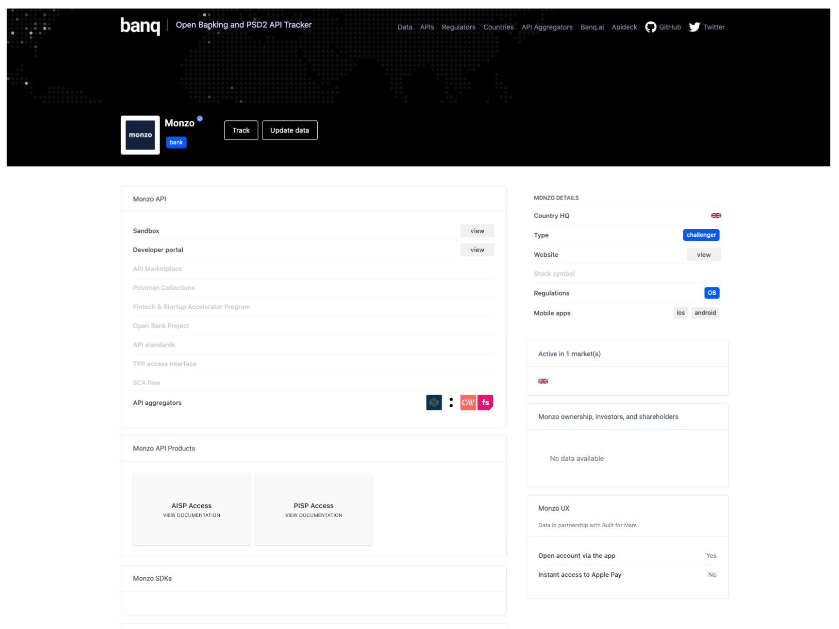Viewport: 839px width, 629px height.
Task: Click the Monzo logo thumbnail
Action: (140, 135)
